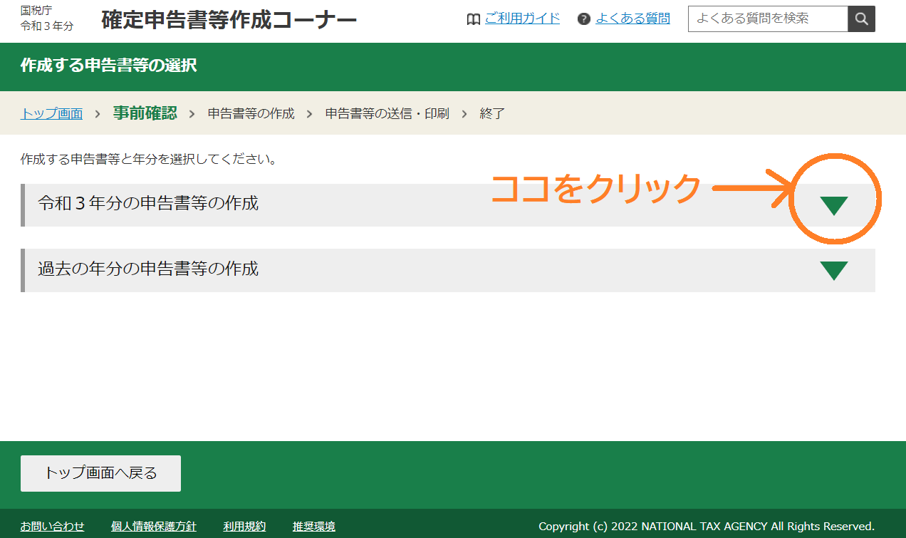Image resolution: width=906 pixels, height=538 pixels.
Task: Open the よくある質問 link
Action: [632, 19]
